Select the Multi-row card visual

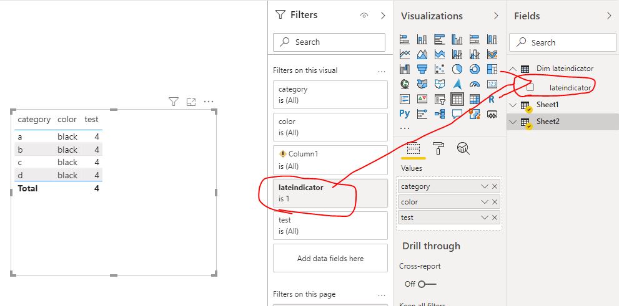tap(405, 99)
